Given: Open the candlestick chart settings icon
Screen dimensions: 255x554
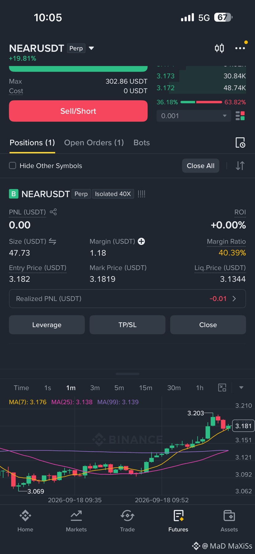Looking at the screenshot, I should [x=219, y=48].
